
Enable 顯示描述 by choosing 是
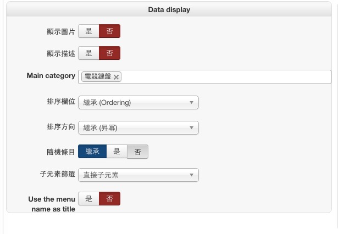[88, 53]
